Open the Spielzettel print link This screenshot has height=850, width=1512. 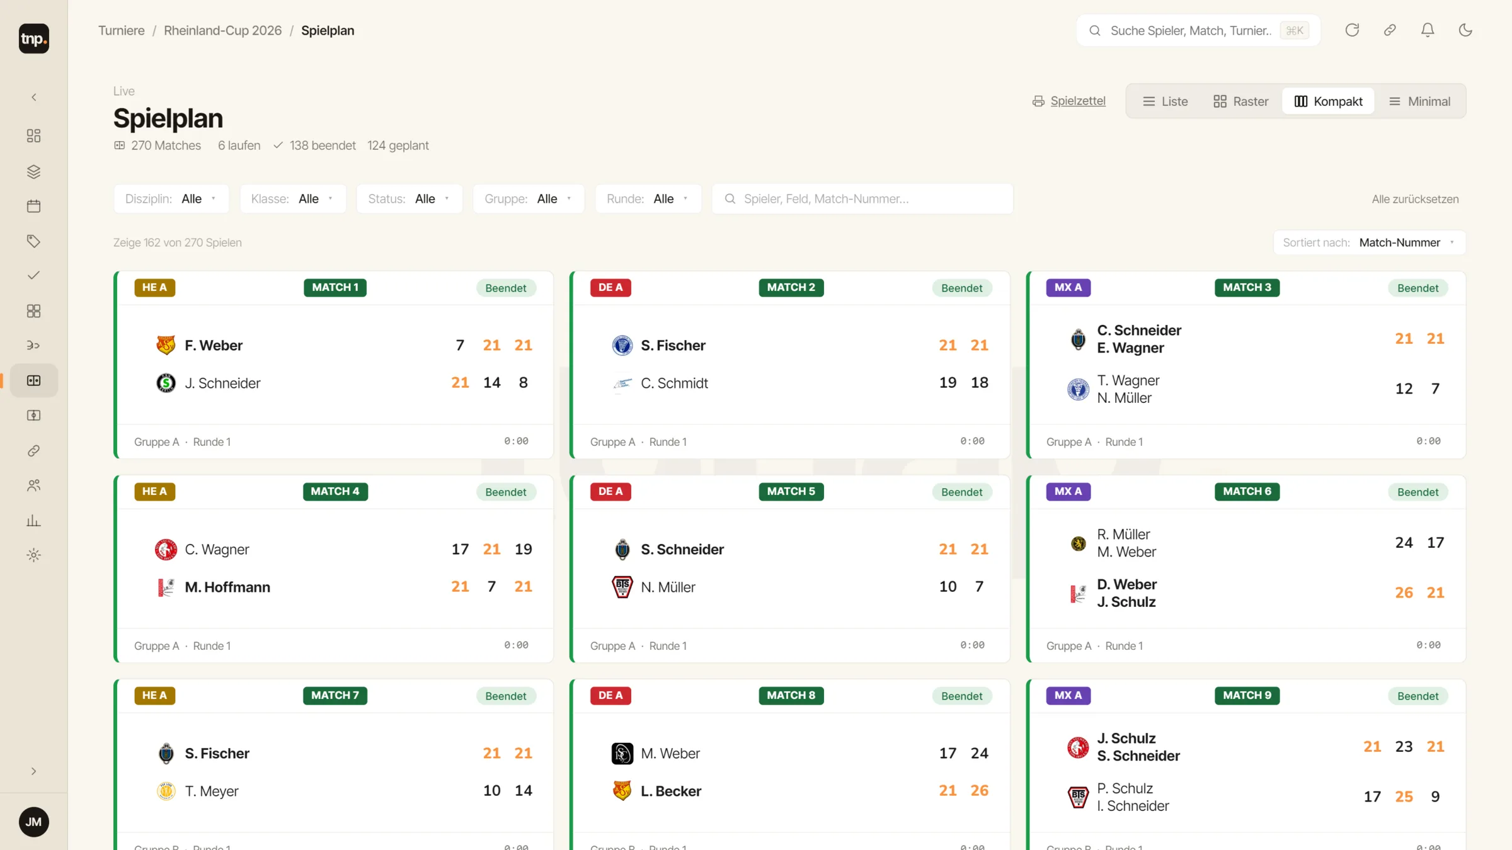tap(1068, 101)
